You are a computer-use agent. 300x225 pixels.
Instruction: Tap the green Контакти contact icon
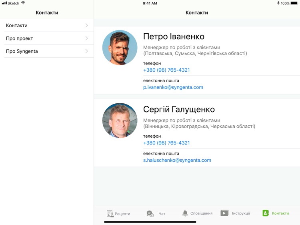click(266, 213)
